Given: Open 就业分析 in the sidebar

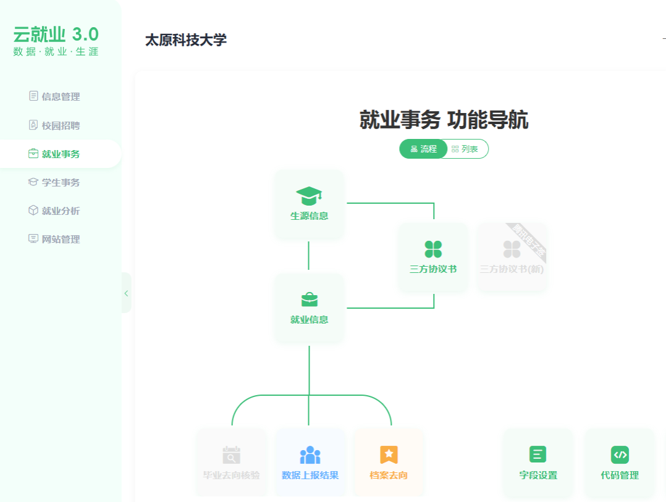Looking at the screenshot, I should 61,211.
